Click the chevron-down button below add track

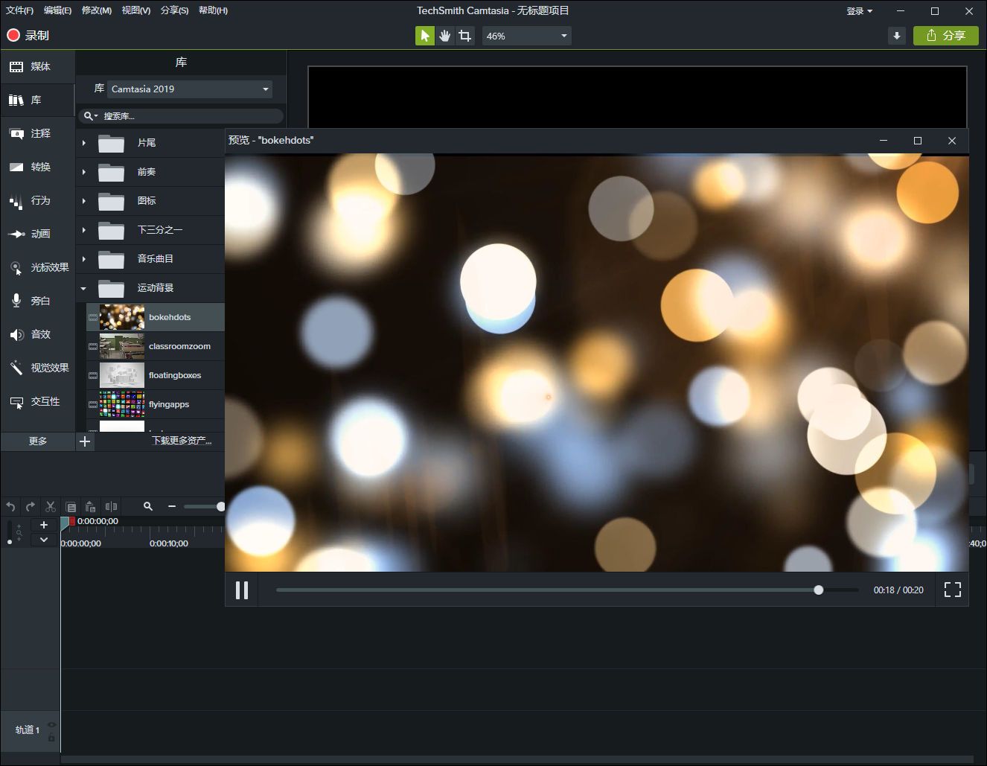tap(44, 540)
